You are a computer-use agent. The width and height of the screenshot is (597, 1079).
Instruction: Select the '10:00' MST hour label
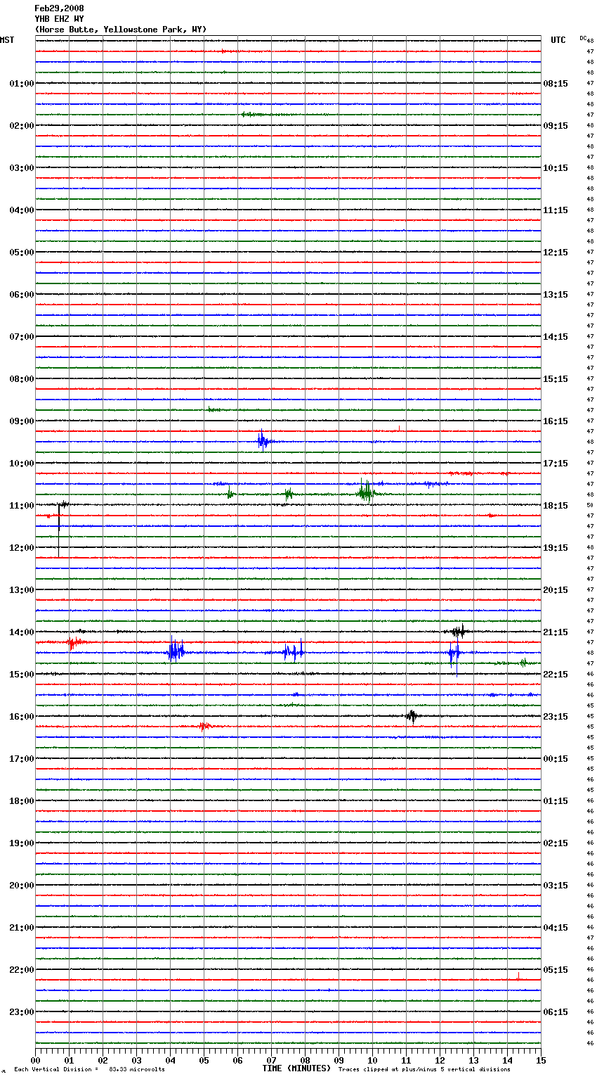tap(22, 464)
